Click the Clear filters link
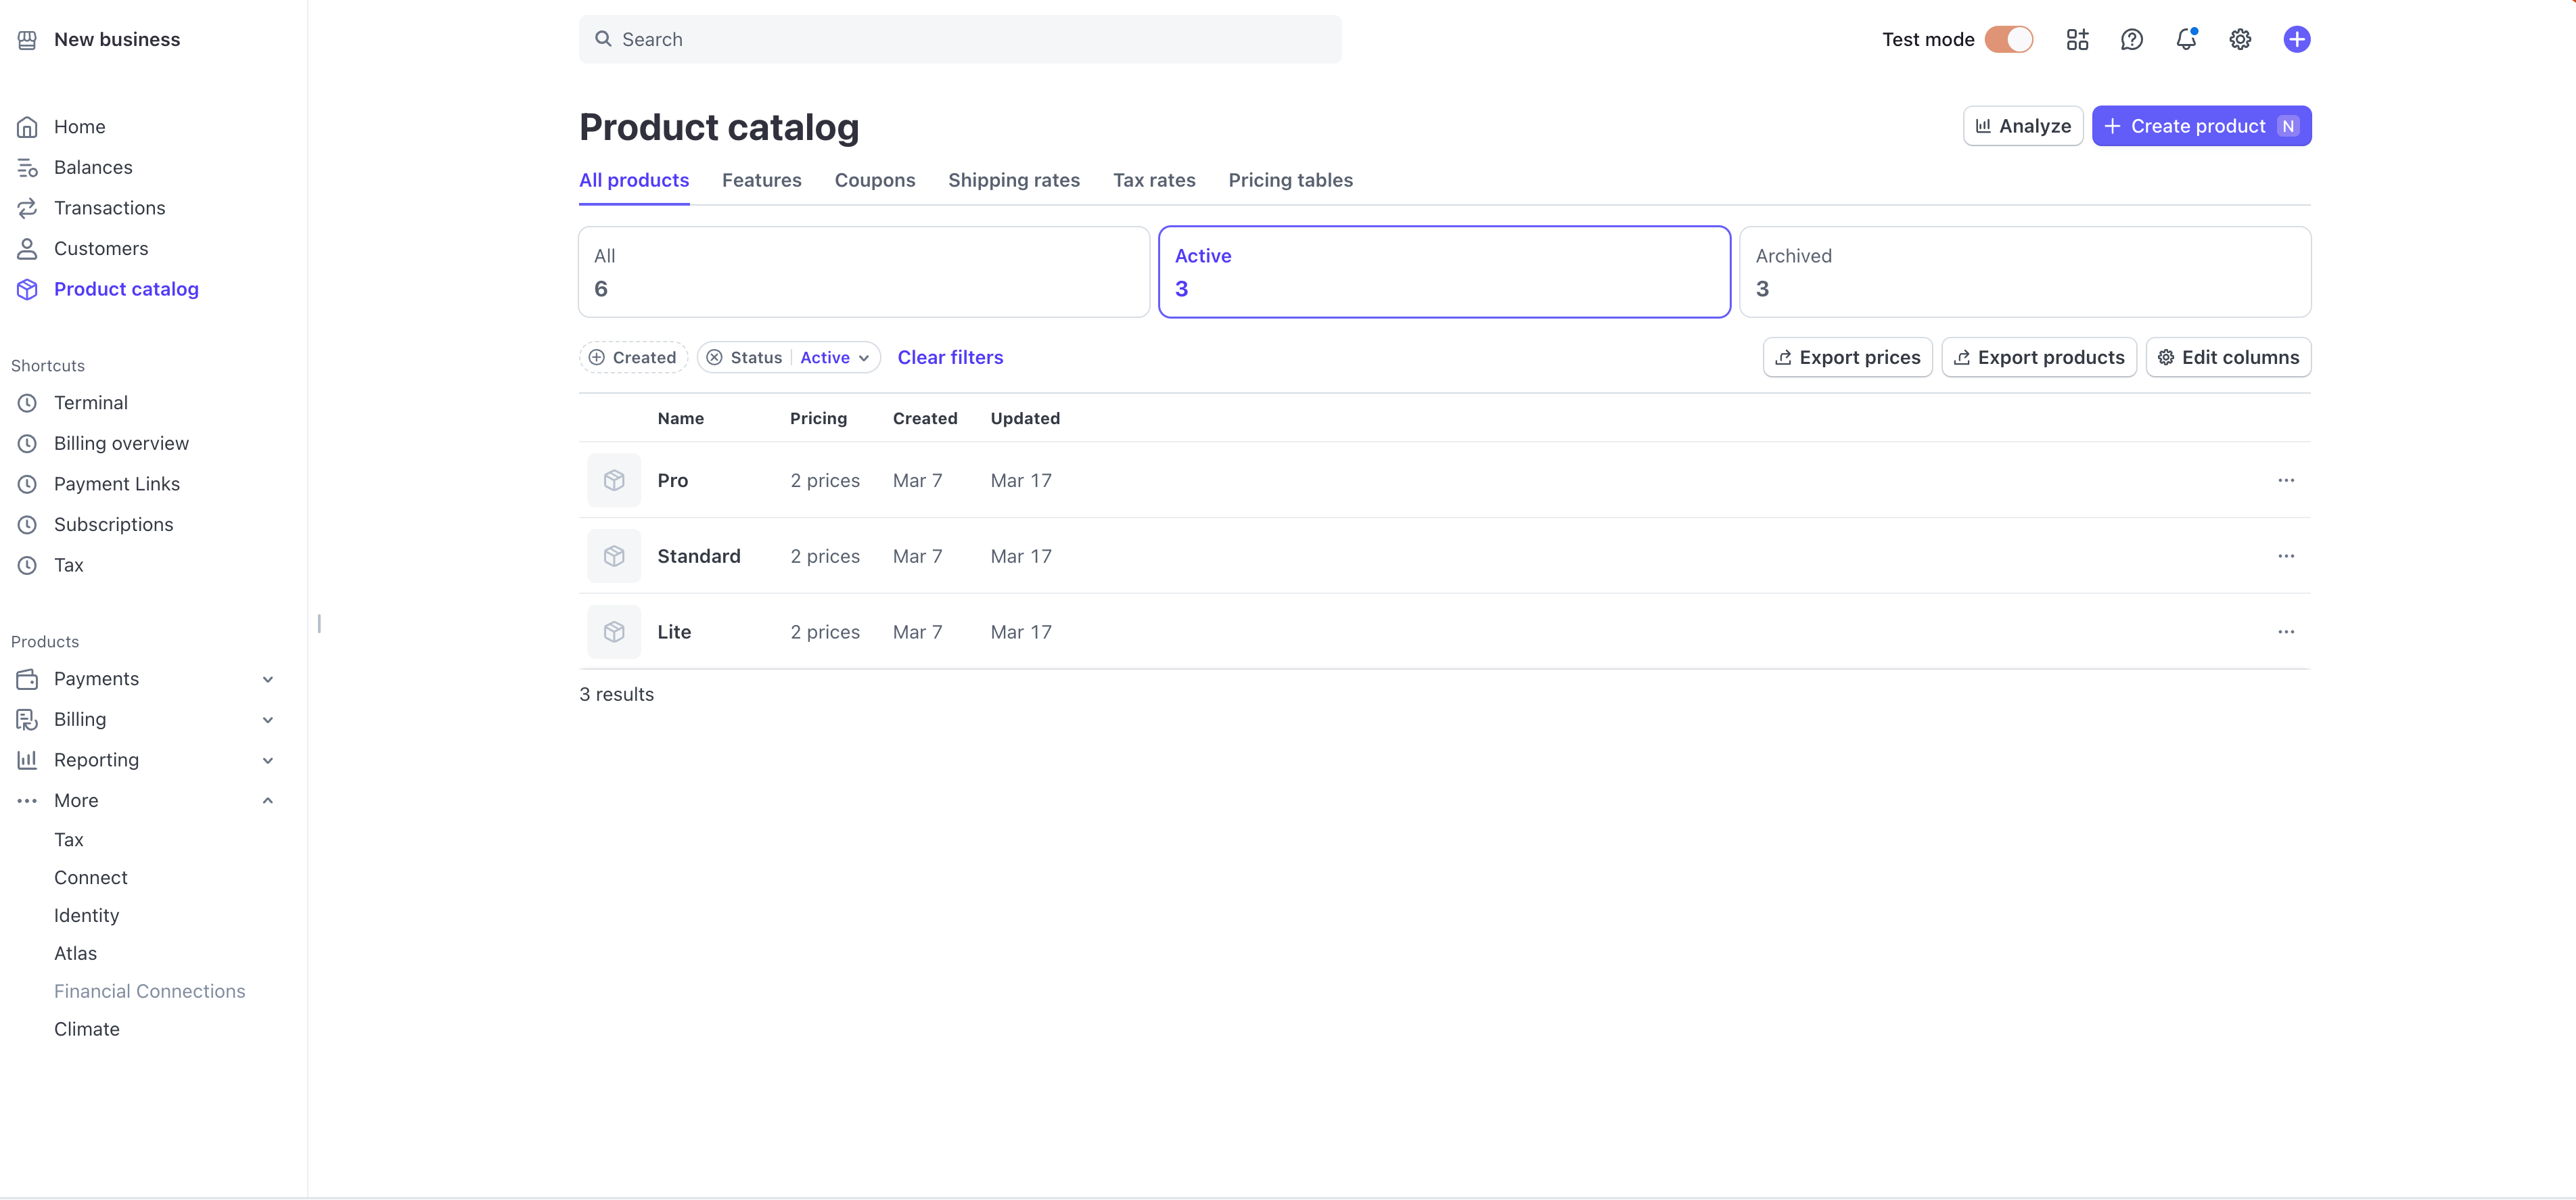Screen dimensions: 2576x1200 pyautogui.click(x=949, y=358)
